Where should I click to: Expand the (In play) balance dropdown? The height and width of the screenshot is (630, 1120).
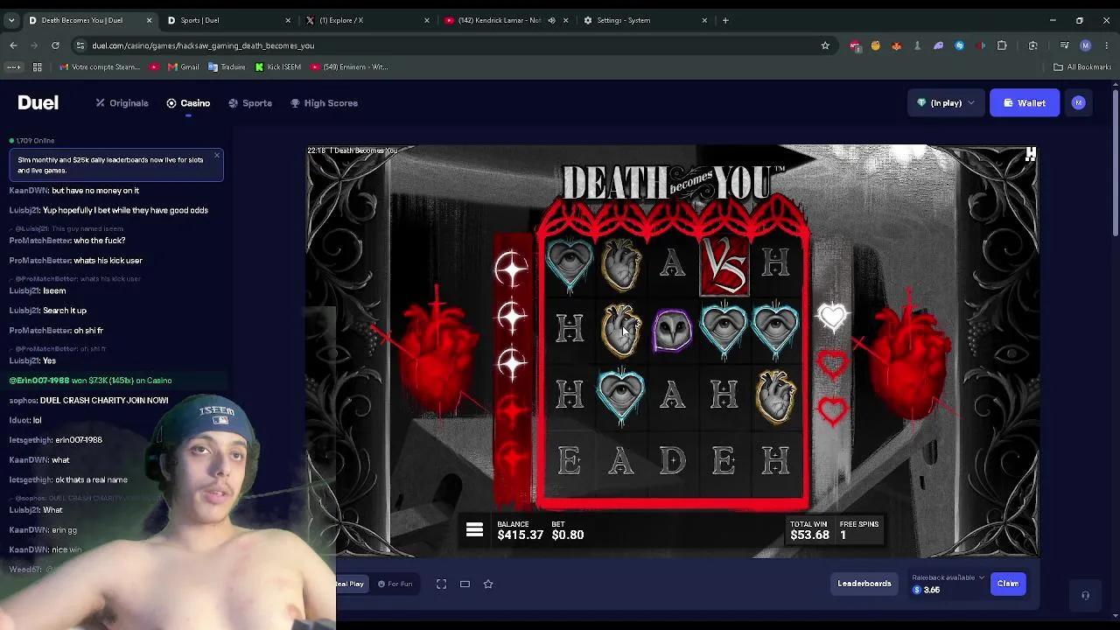coord(946,103)
